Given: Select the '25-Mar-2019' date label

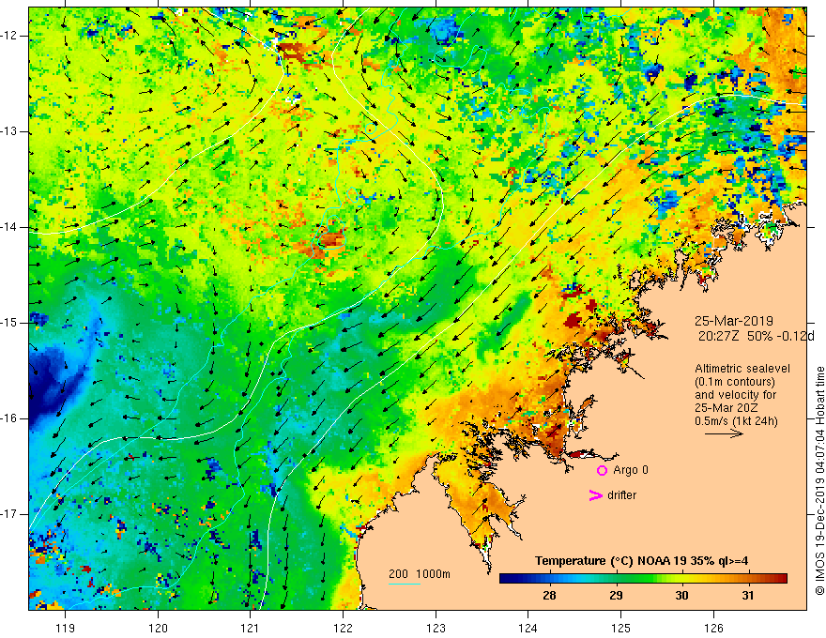Looking at the screenshot, I should (734, 321).
